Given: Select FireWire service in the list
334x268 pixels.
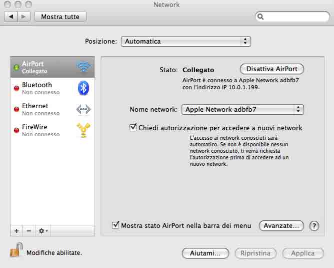Looking at the screenshot, I should tap(52, 130).
